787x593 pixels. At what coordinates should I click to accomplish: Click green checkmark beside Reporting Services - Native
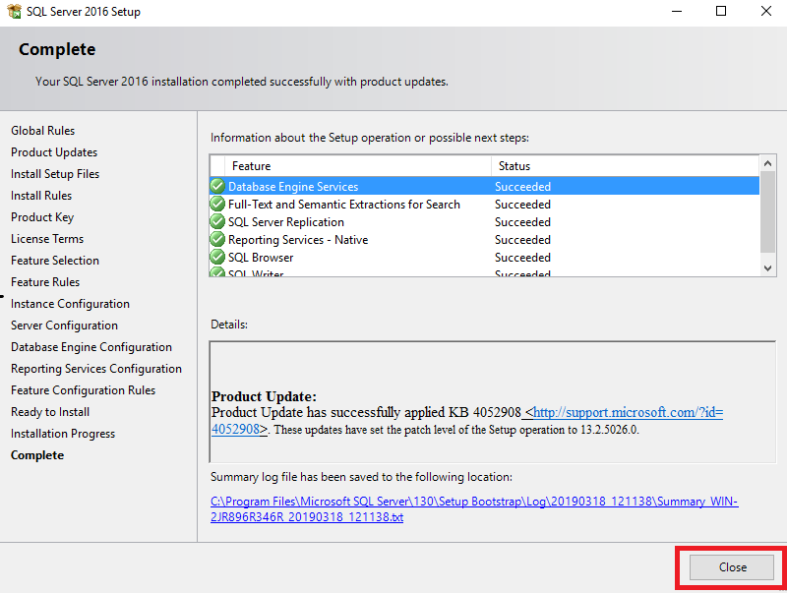point(217,239)
